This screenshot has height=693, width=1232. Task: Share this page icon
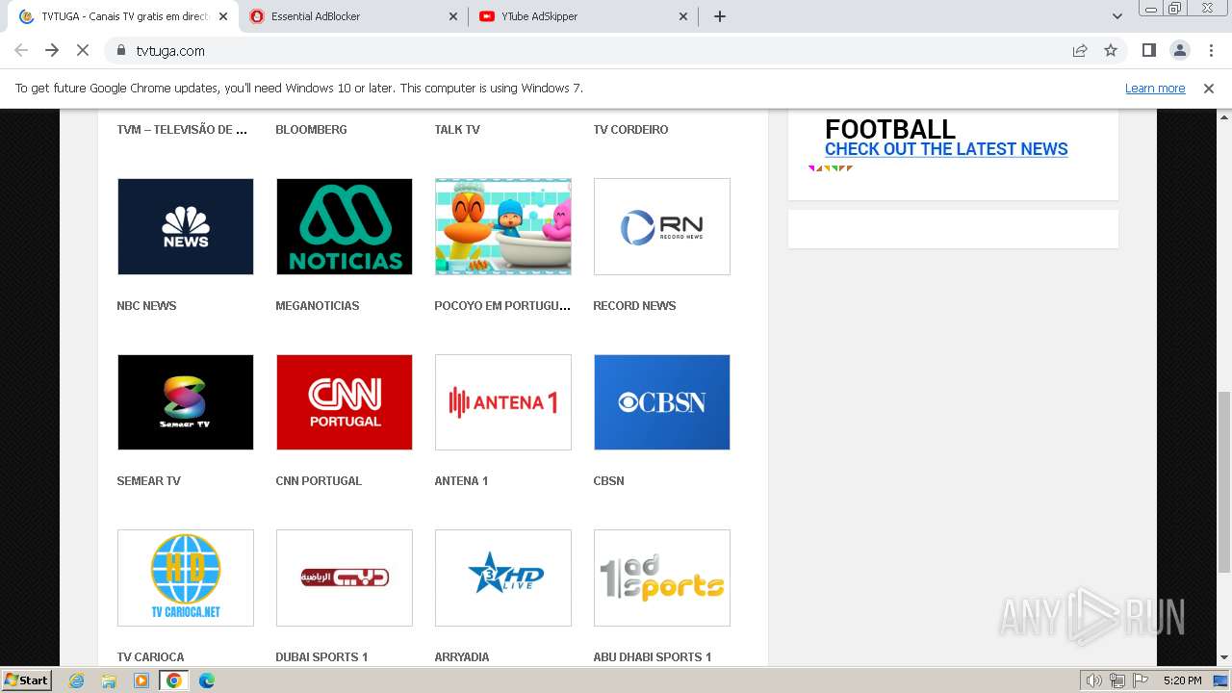(x=1080, y=50)
